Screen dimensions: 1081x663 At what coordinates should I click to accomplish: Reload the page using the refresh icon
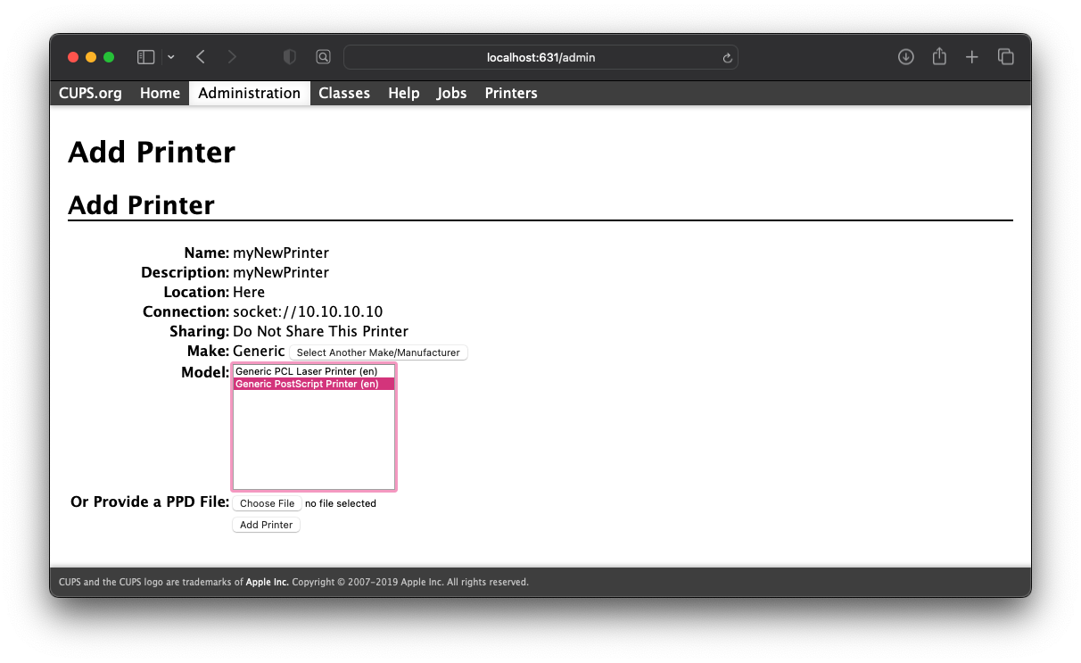click(x=727, y=58)
